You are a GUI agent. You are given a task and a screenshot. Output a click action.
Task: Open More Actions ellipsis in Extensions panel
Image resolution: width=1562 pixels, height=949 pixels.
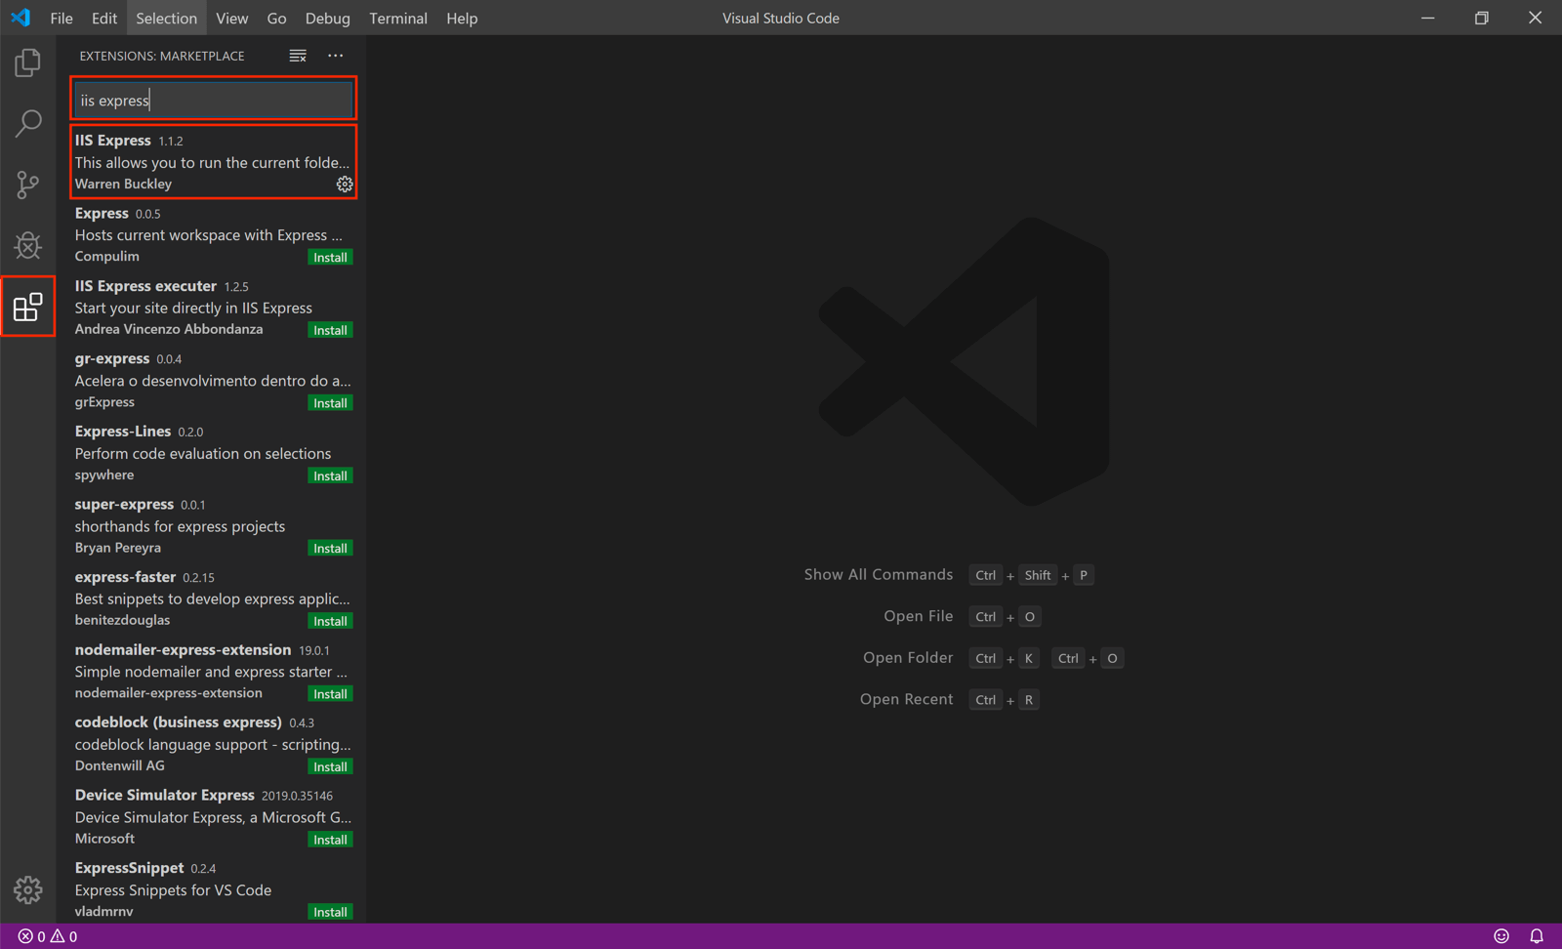pos(335,56)
